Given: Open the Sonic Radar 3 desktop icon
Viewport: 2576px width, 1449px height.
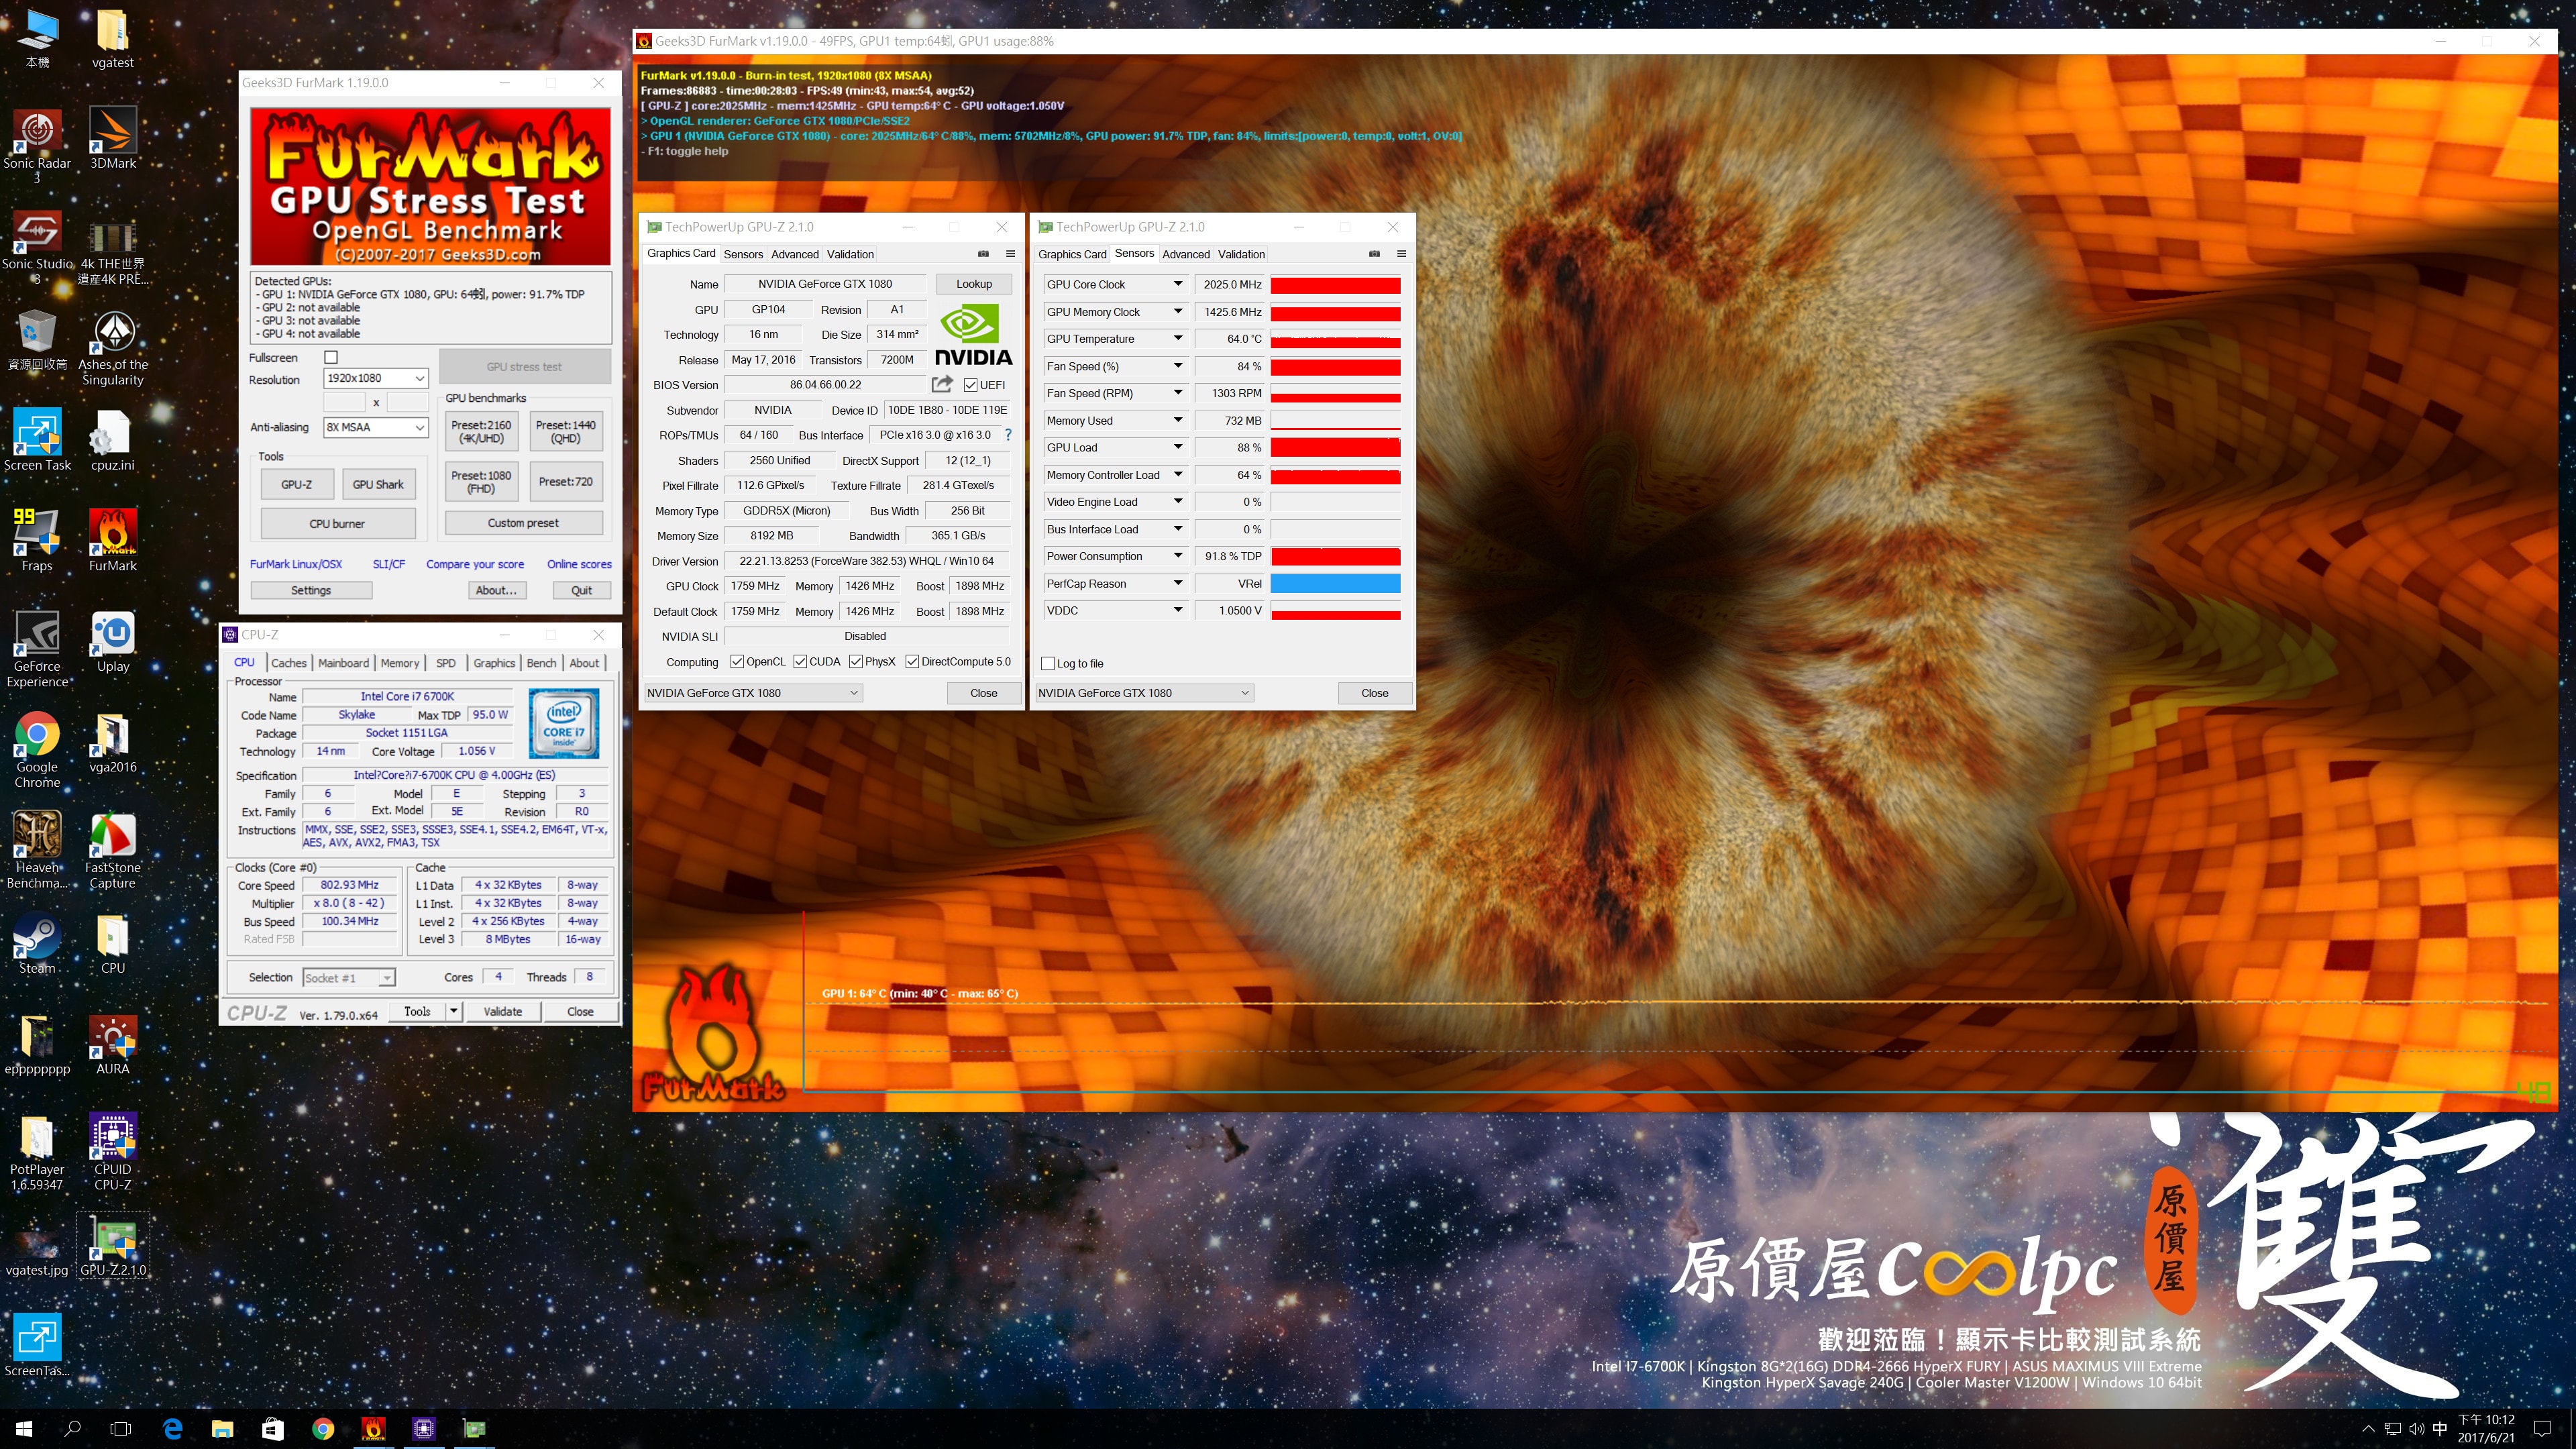Looking at the screenshot, I should [x=37, y=145].
